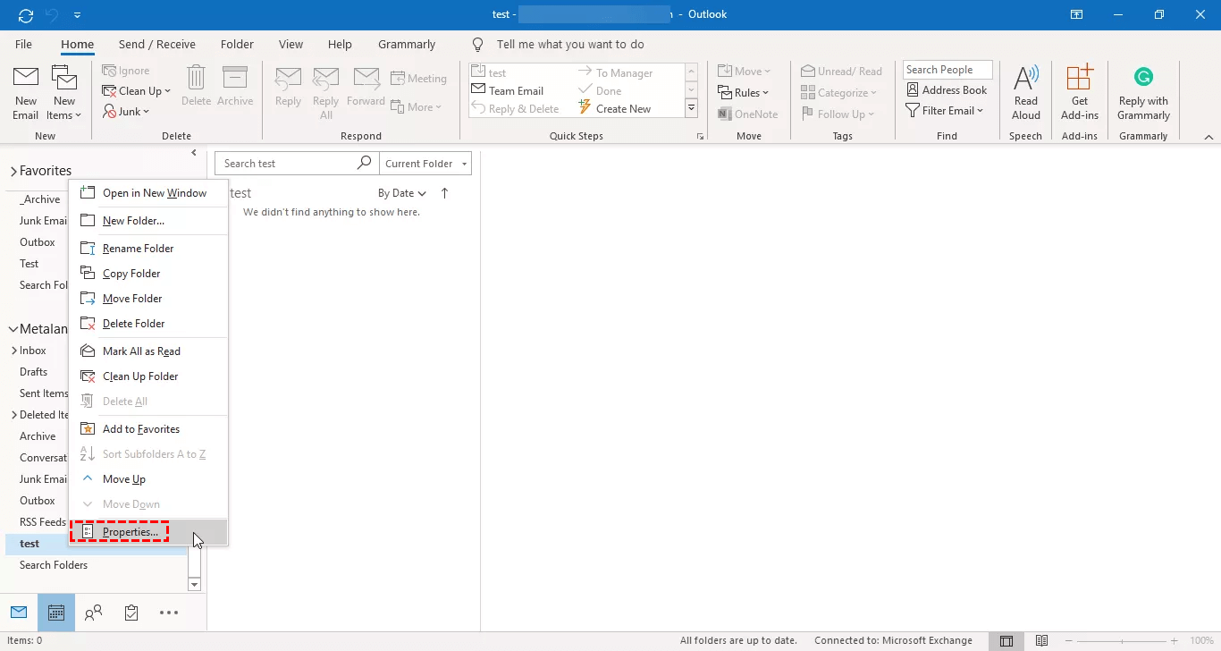This screenshot has width=1221, height=651.
Task: Expand the By Date sort dropdown
Action: pos(401,193)
